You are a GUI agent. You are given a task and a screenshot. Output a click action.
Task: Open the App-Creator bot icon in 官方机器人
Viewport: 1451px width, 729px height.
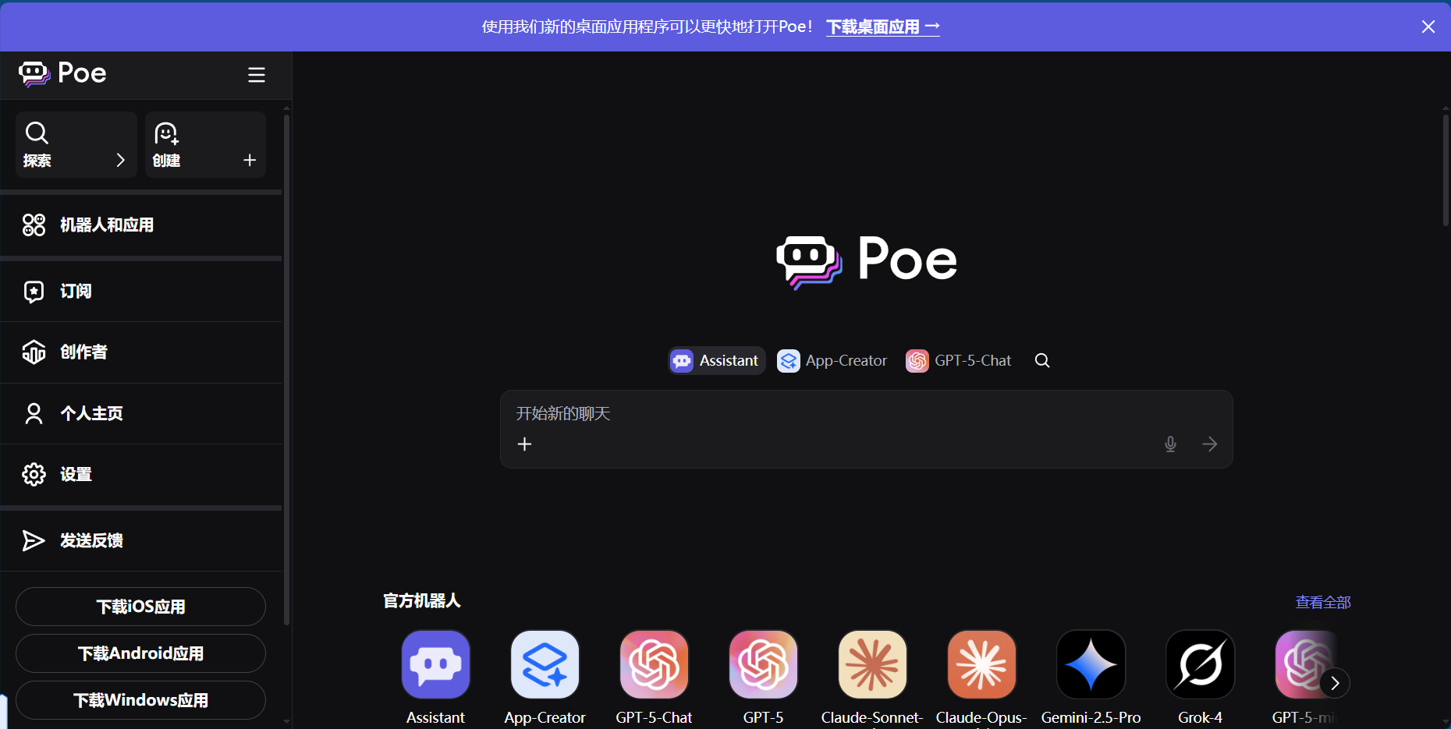(x=545, y=664)
